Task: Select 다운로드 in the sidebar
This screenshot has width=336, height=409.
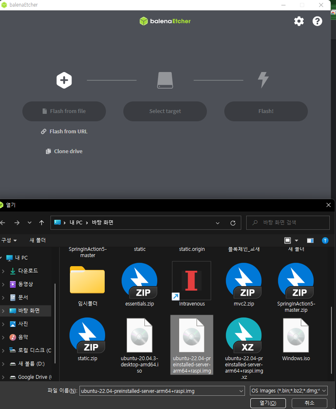Action: point(24,271)
